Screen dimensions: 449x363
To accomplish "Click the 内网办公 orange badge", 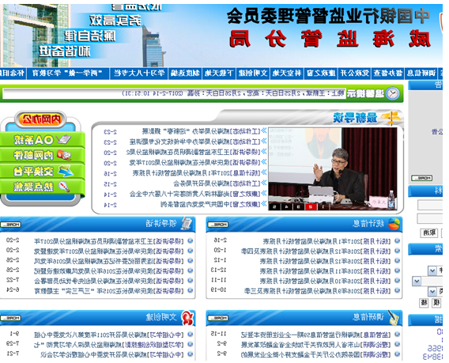I will 40,119.
